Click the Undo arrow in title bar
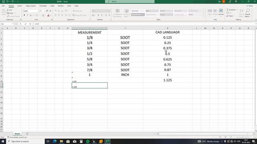Screen dimensions: 257x144 [x=7, y=2]
